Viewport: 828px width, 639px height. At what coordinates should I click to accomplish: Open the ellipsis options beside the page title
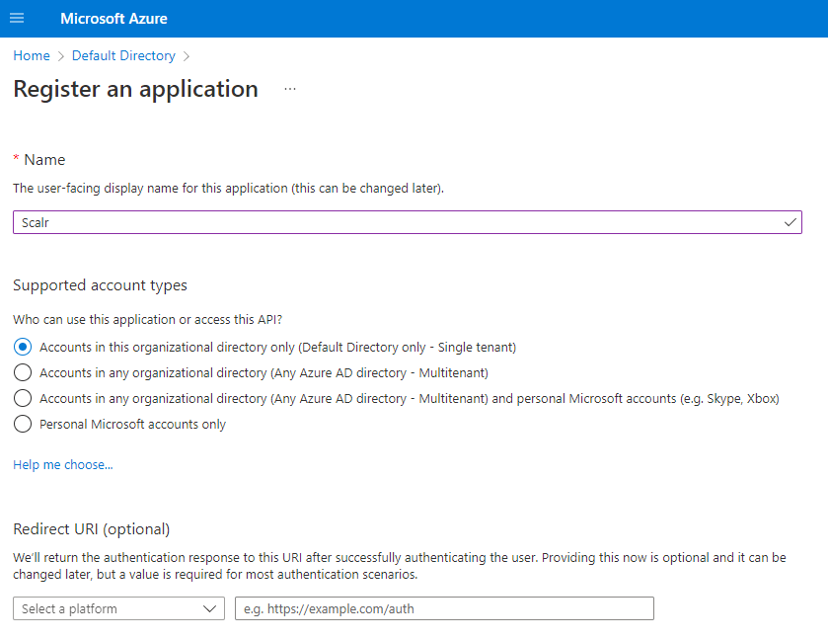289,87
